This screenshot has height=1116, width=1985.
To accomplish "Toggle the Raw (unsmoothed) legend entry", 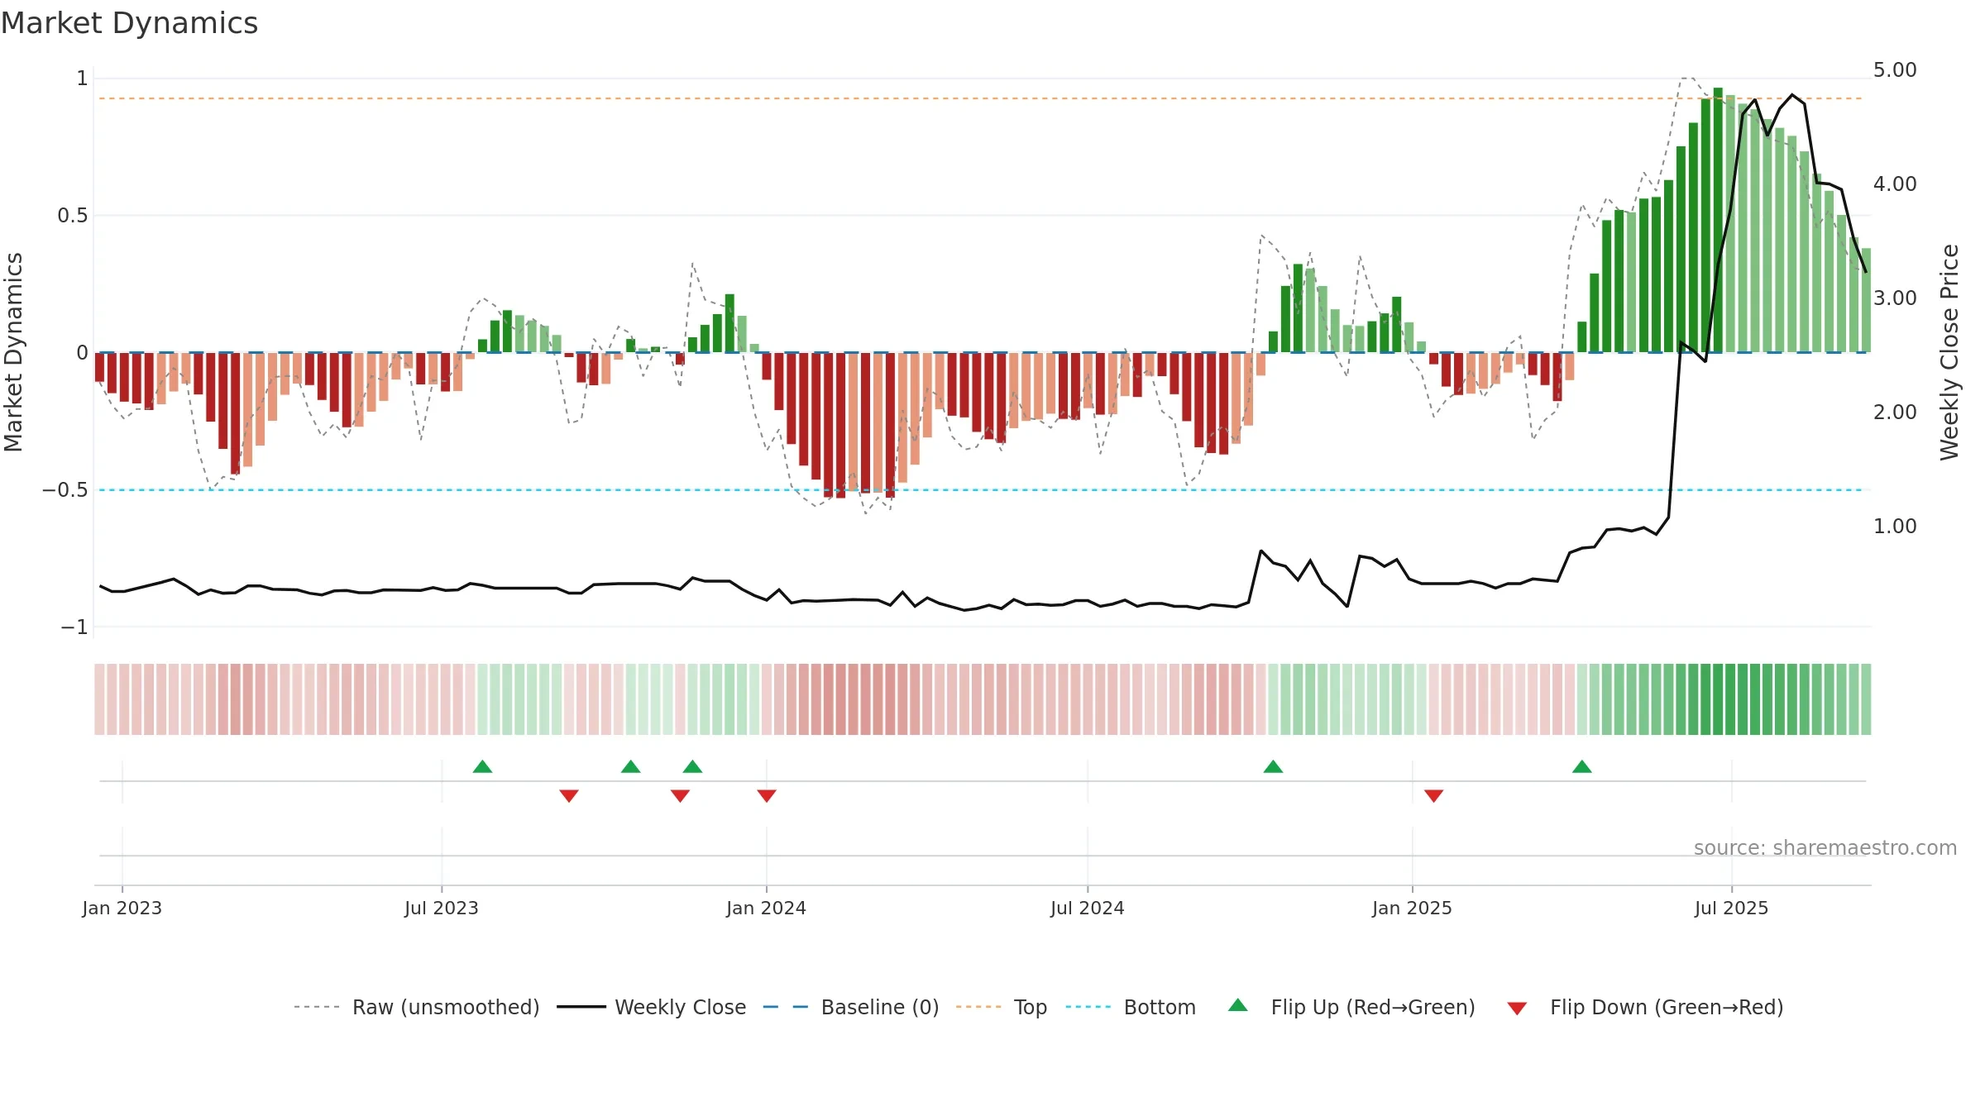I will (x=417, y=1007).
